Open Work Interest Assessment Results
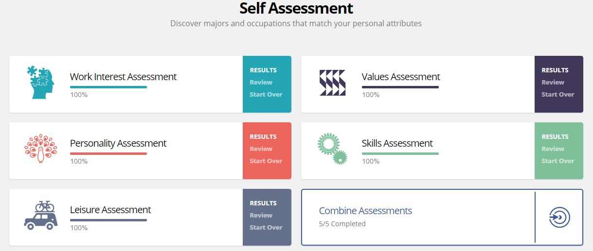This screenshot has width=593, height=251. tap(263, 70)
